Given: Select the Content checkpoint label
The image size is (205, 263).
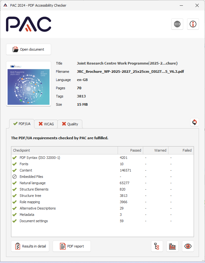Looking at the screenshot, I should [x=26, y=170].
